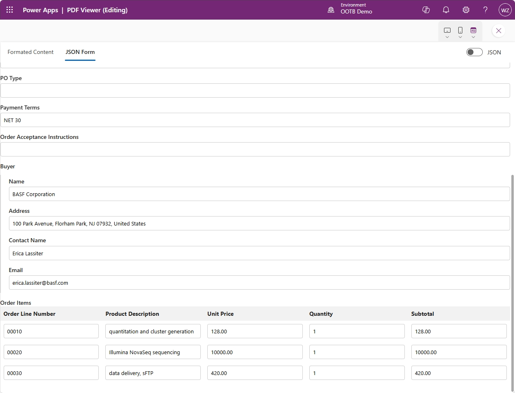
Task: Open the notifications bell
Action: pyautogui.click(x=446, y=10)
